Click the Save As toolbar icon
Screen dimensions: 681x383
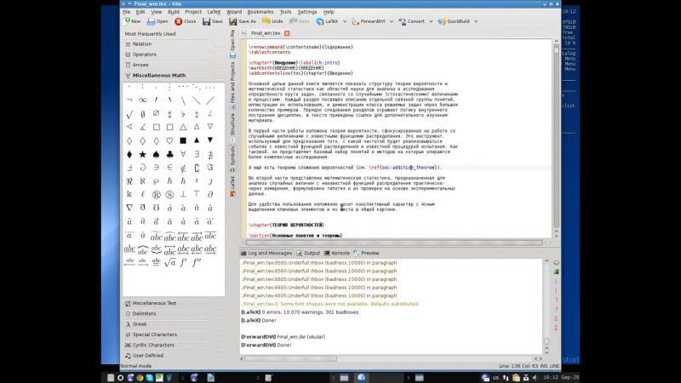(x=243, y=21)
